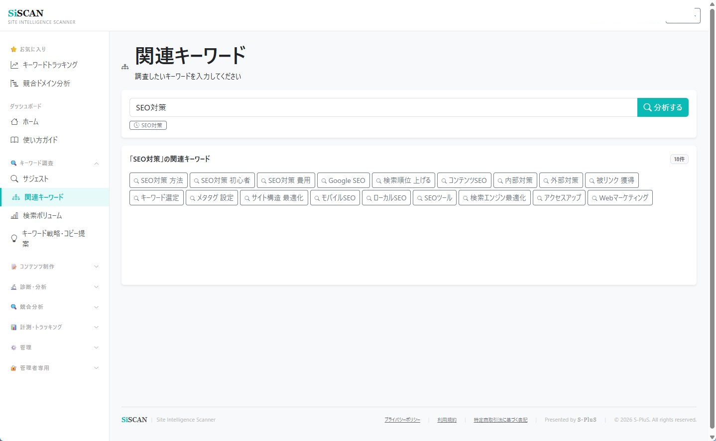Expand the コンテンツ制作 chevron

97,267
